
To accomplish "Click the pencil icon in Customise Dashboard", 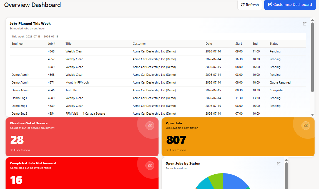I will click(270, 4).
